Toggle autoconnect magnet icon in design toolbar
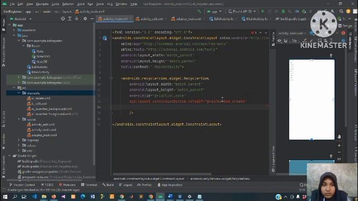 [286, 41]
